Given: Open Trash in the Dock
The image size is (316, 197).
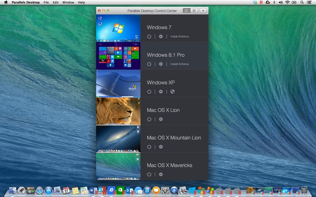Looking at the screenshot, I should (x=304, y=190).
